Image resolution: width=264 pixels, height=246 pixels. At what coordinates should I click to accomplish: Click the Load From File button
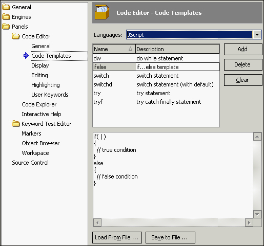point(117,237)
